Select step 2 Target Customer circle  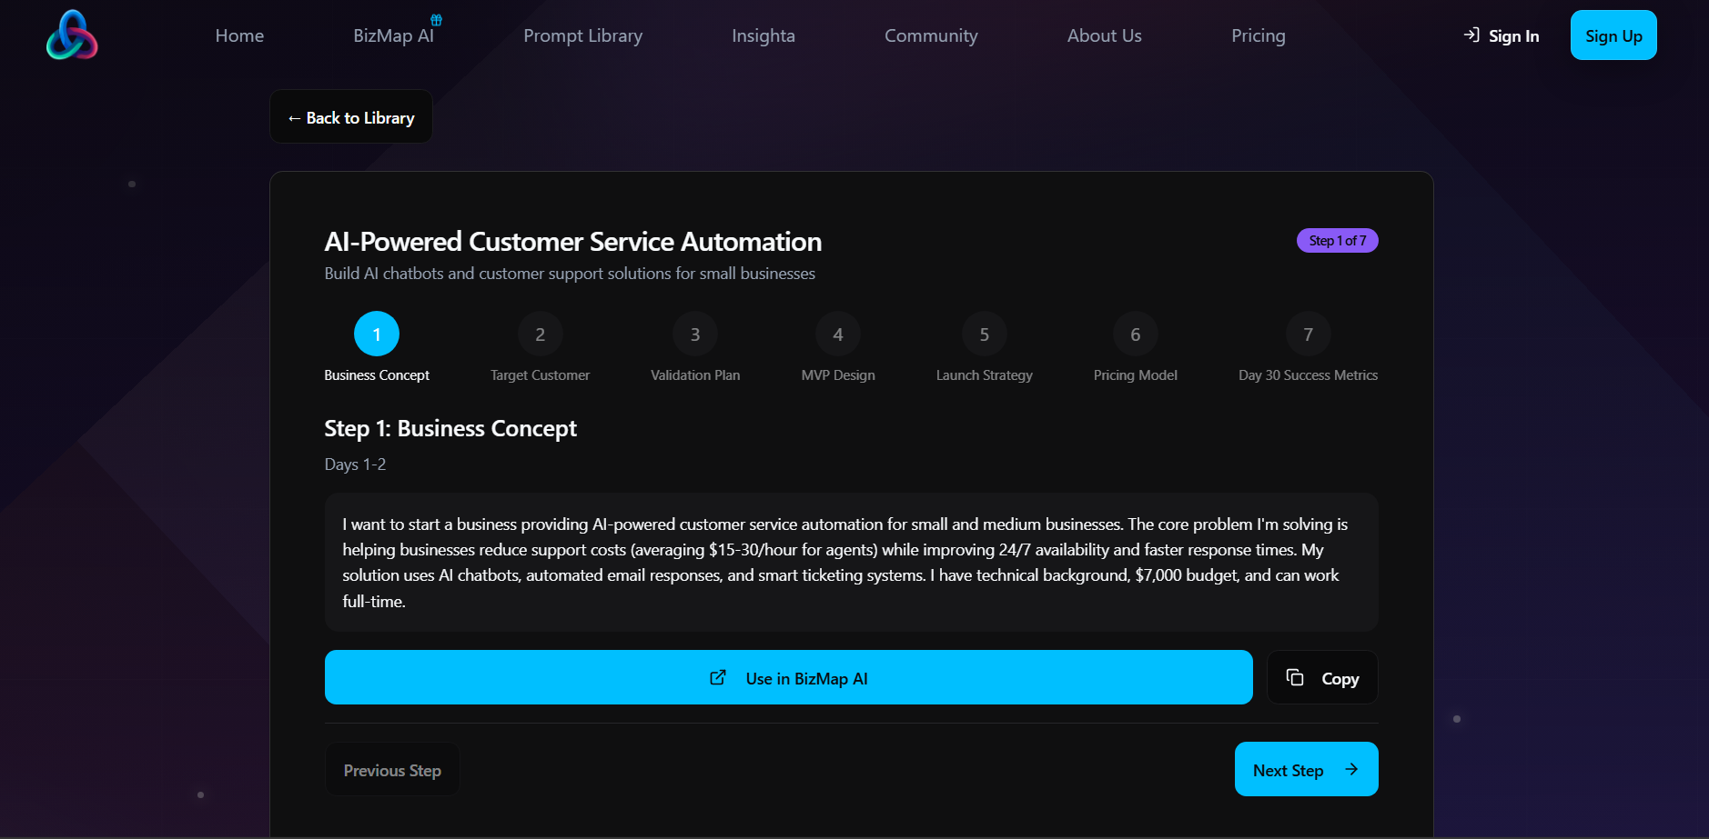540,334
